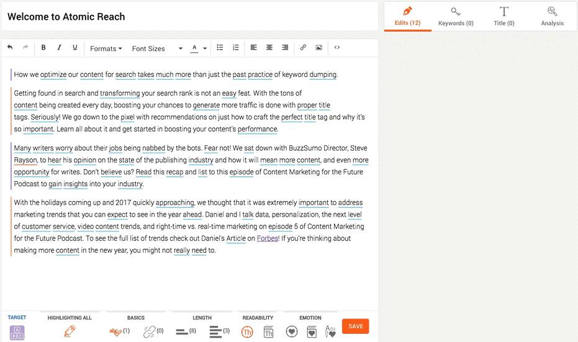
Task: Select the circled heart emotion icon
Action: click(x=292, y=331)
